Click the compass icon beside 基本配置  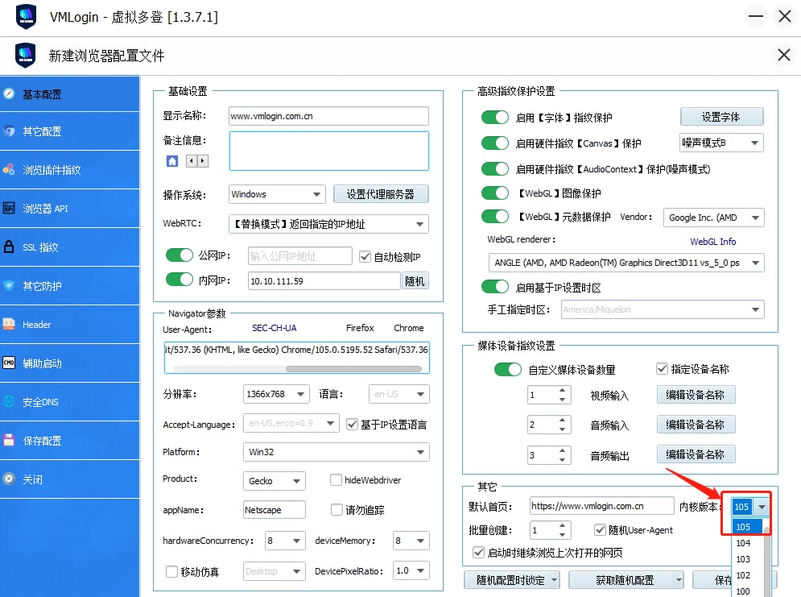point(9,93)
